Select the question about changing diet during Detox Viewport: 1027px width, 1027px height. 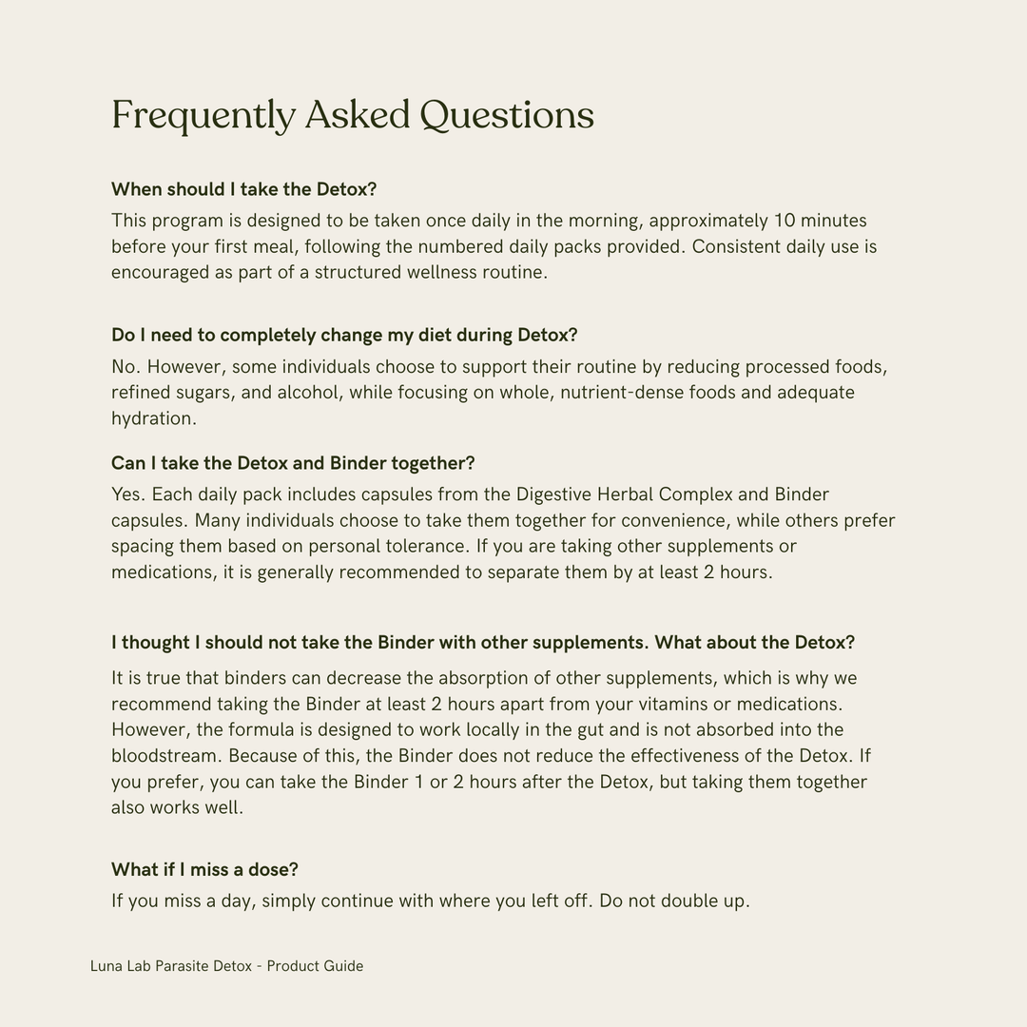pos(344,336)
